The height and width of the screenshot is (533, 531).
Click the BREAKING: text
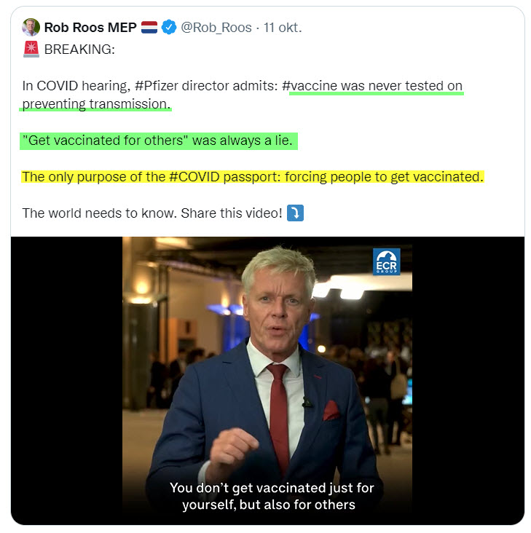pyautogui.click(x=79, y=50)
